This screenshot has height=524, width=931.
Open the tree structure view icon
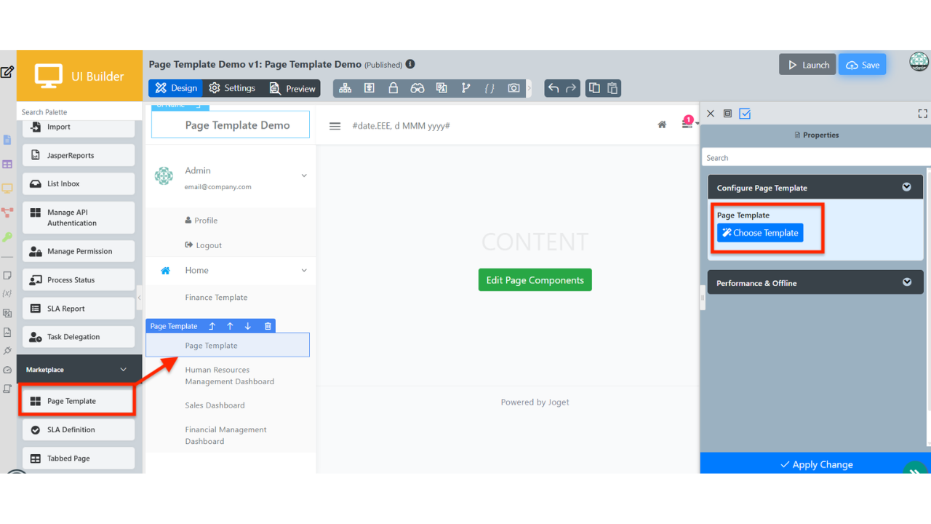(x=345, y=88)
